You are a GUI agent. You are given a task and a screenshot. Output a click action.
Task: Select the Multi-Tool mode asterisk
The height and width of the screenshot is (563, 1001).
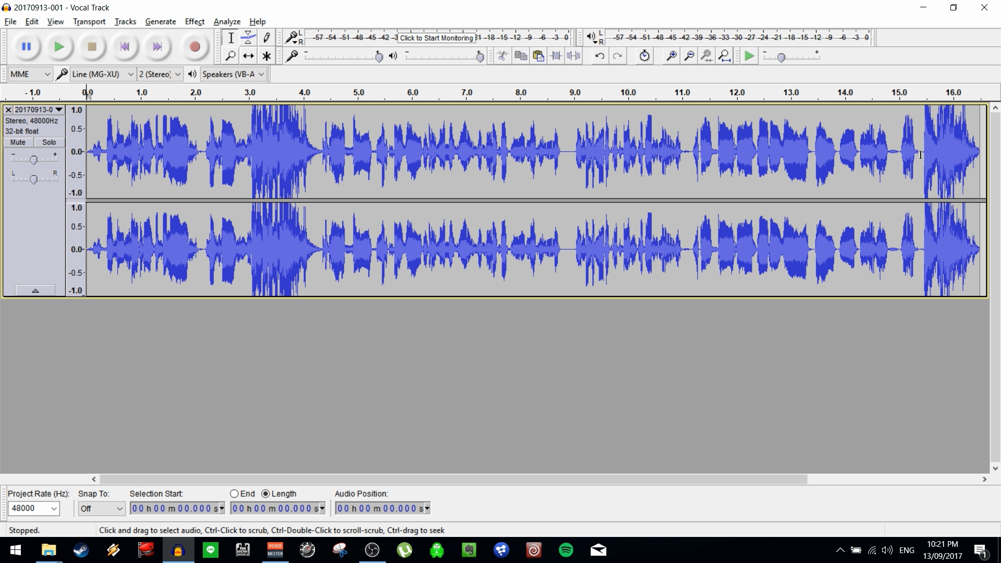coord(266,56)
